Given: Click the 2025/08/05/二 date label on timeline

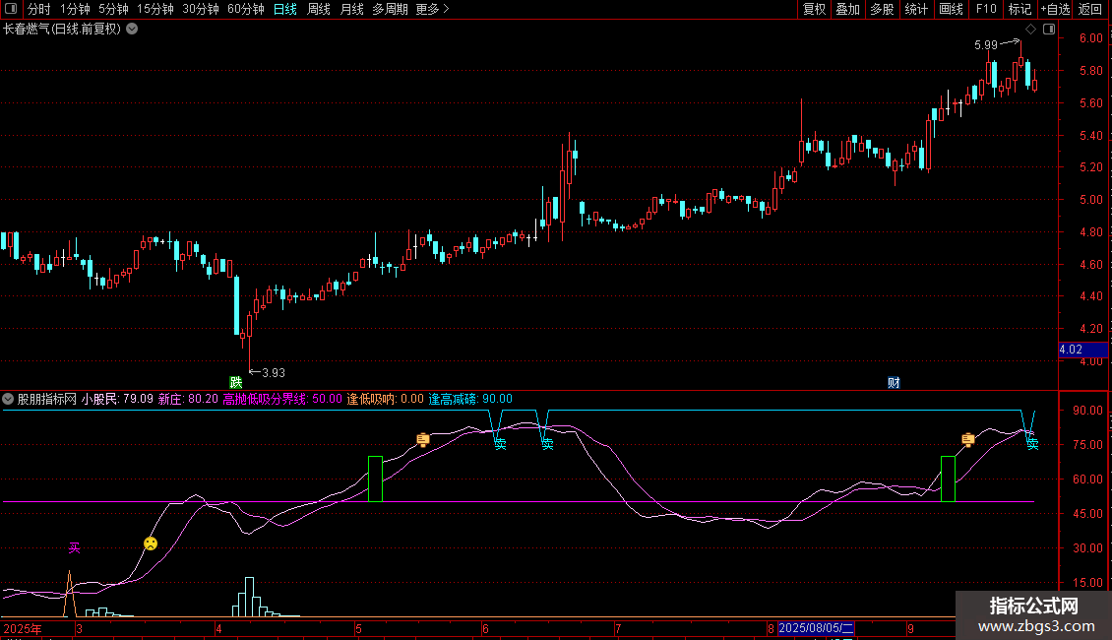Looking at the screenshot, I should (x=816, y=628).
